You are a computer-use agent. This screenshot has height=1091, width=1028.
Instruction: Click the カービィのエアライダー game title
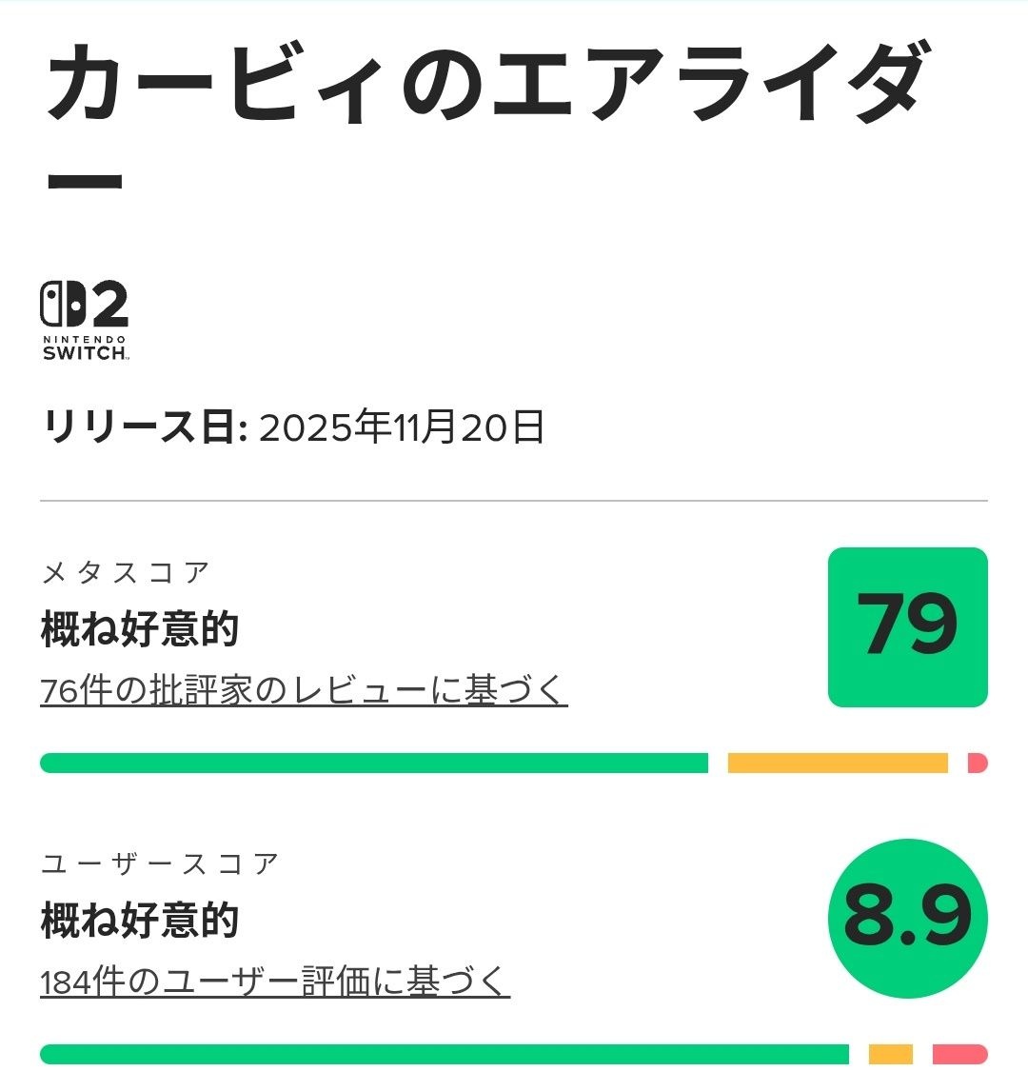pyautogui.click(x=485, y=88)
